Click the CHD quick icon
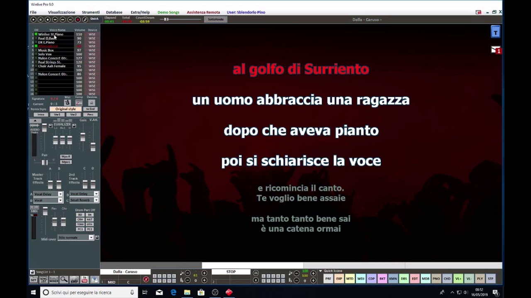The width and height of the screenshot is (531, 298). tap(447, 279)
